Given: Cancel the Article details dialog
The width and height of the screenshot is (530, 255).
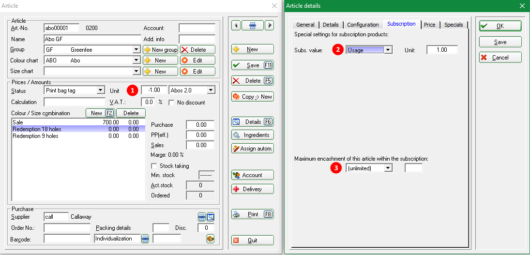Looking at the screenshot, I should click(500, 58).
